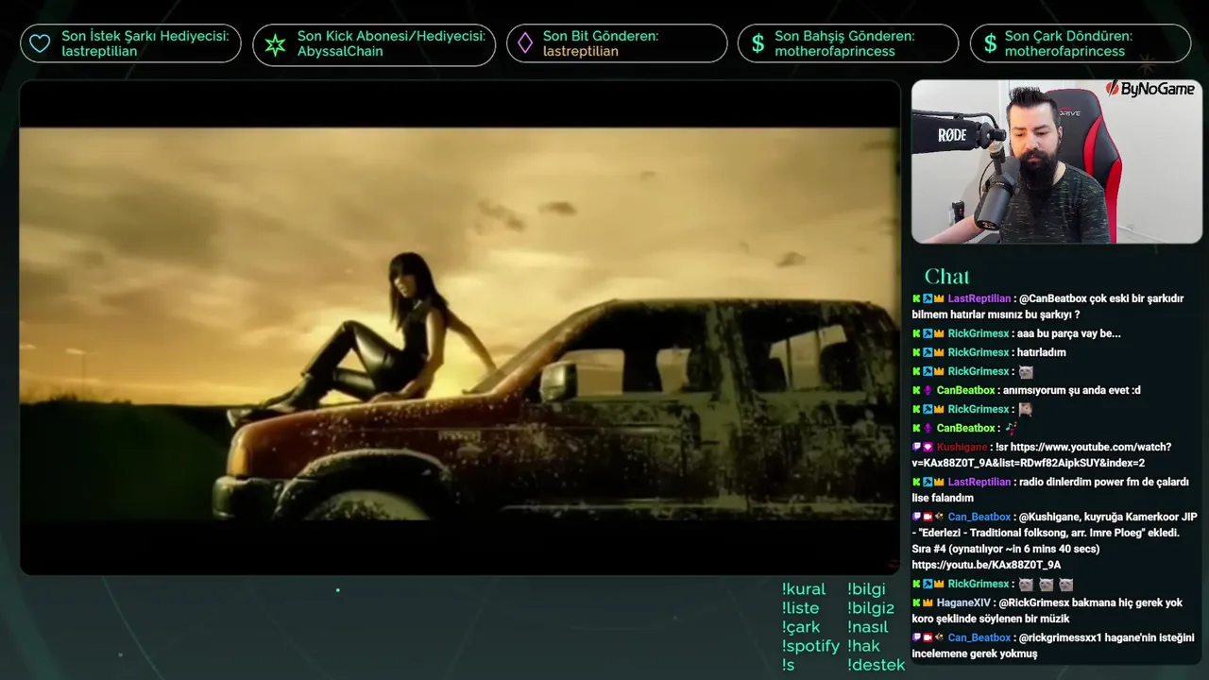1209x680 pixels.
Task: Click Can_Beatbox on the @rickgrimesxx1 message
Action: pyautogui.click(x=979, y=637)
